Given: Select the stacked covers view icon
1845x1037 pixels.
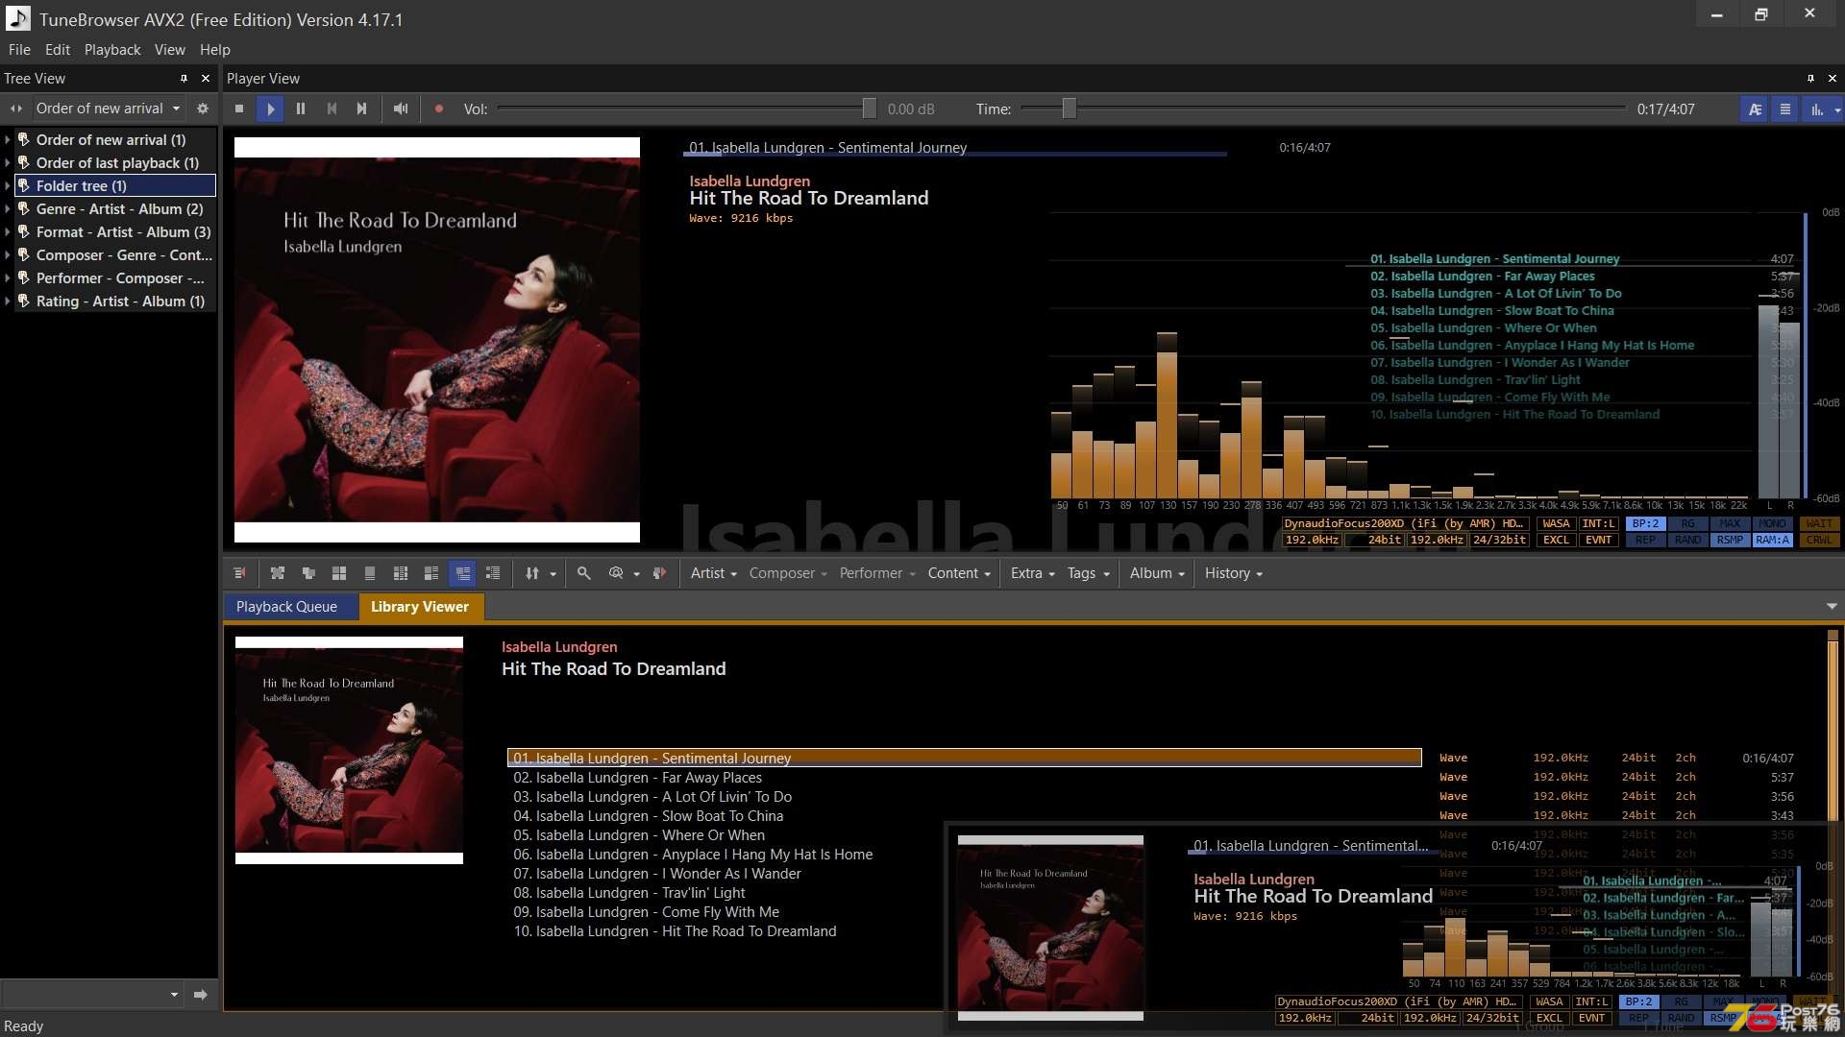Looking at the screenshot, I should tap(308, 573).
